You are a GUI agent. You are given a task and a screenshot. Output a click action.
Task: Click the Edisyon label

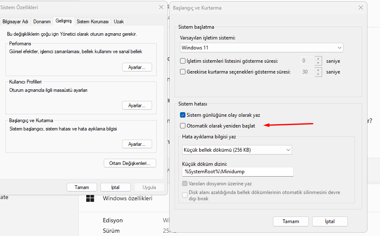[x=112, y=220]
